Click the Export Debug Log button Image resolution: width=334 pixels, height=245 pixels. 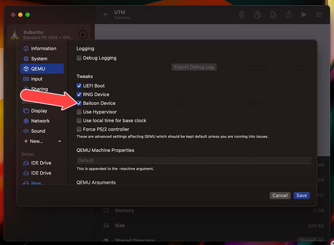point(194,67)
